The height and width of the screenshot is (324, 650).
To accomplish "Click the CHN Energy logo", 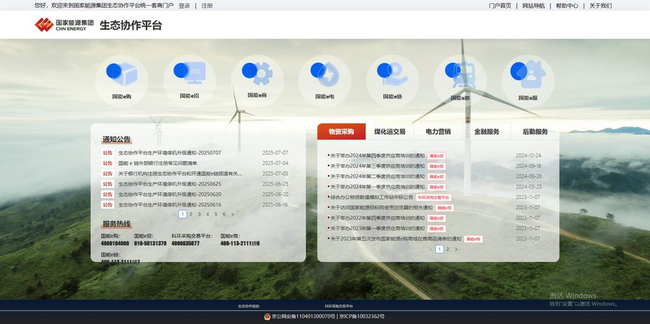I will point(64,25).
